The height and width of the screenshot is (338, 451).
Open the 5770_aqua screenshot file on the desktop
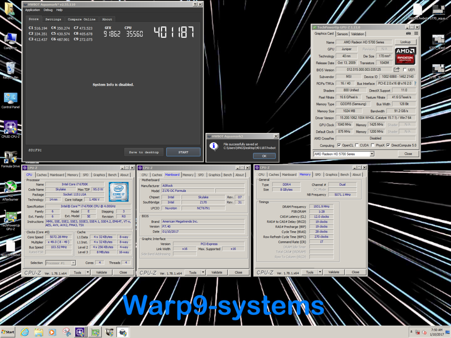[439, 11]
